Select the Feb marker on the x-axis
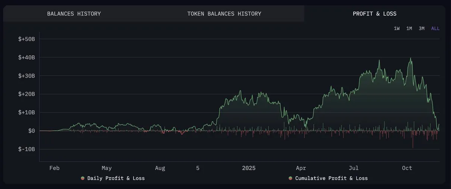Screen dimensions: 451x189 tap(54, 168)
